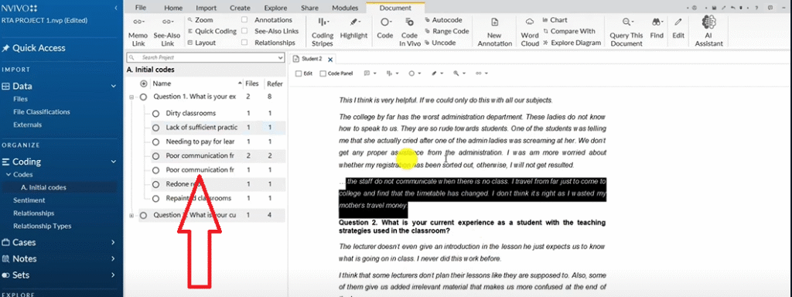
Task: Switch to the Explore ribbon tab
Action: tap(275, 8)
